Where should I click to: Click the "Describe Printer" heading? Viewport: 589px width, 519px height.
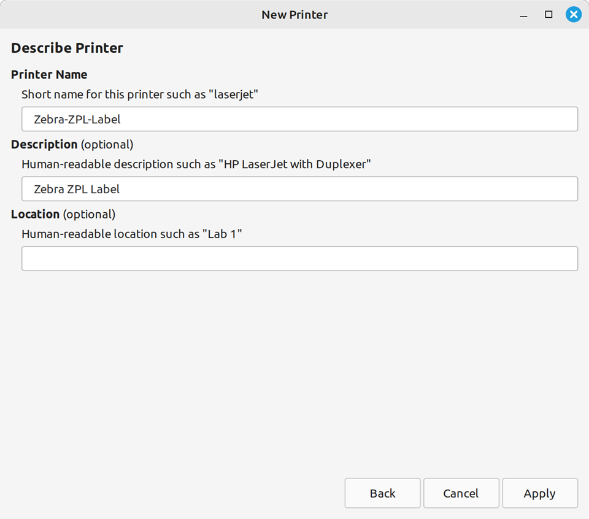67,48
